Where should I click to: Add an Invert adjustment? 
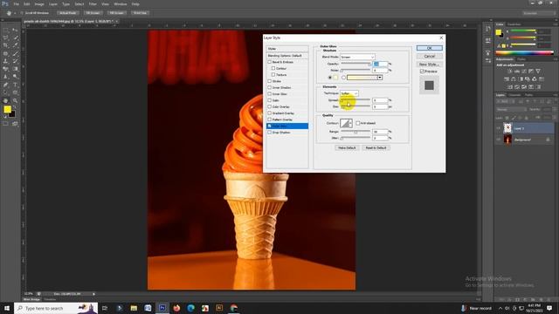point(510,87)
